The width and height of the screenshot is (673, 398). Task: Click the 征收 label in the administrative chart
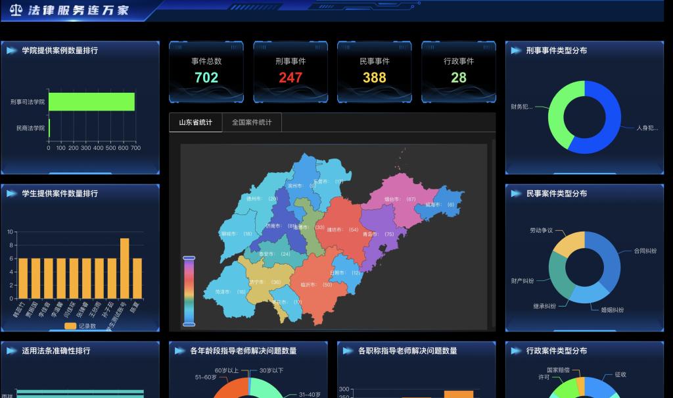(x=620, y=375)
